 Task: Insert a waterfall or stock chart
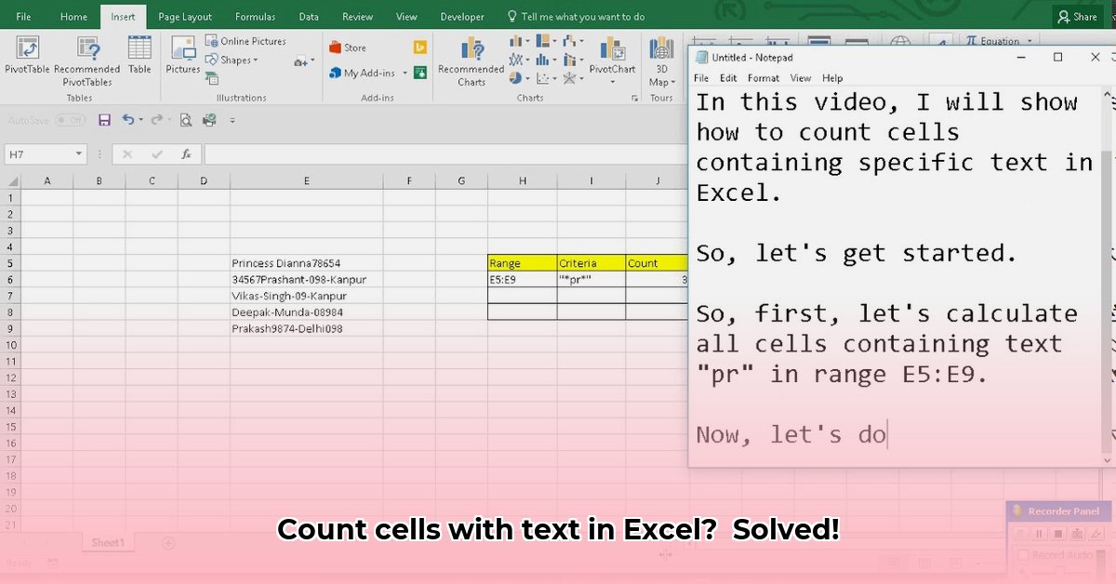(574, 41)
